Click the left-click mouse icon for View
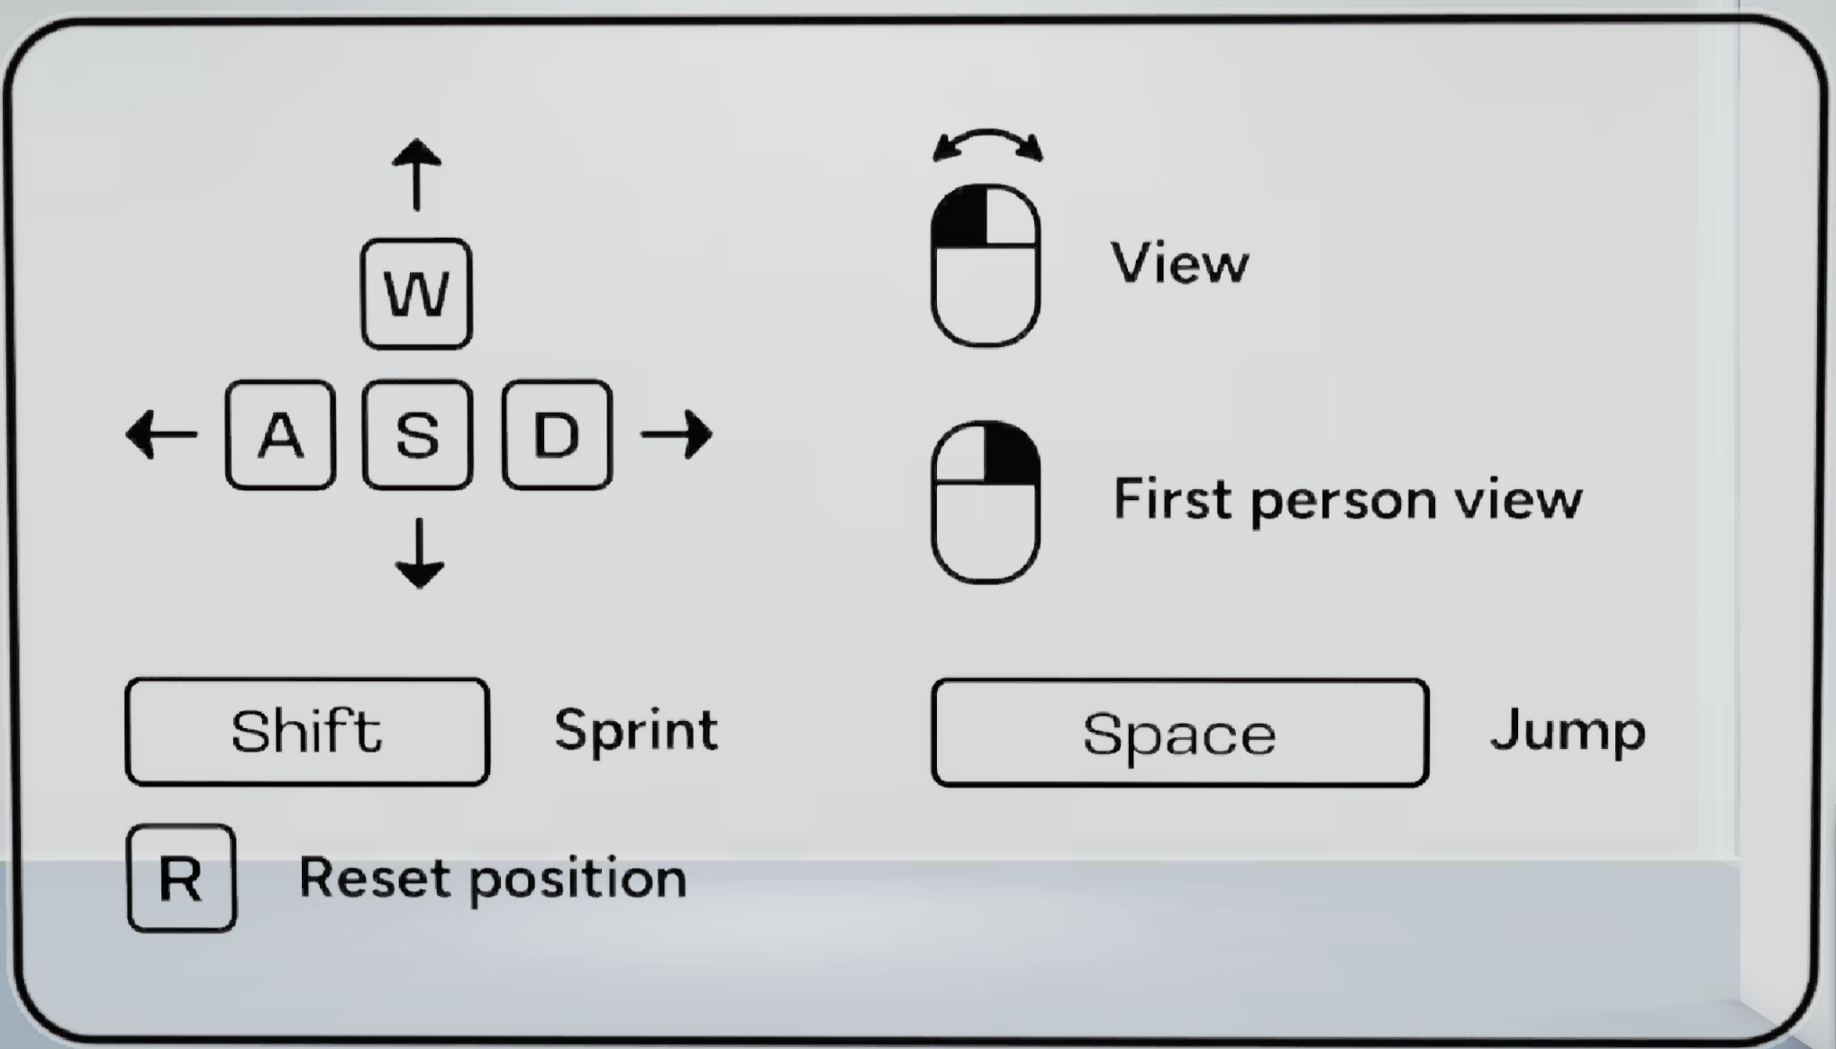The height and width of the screenshot is (1049, 1836). point(986,265)
